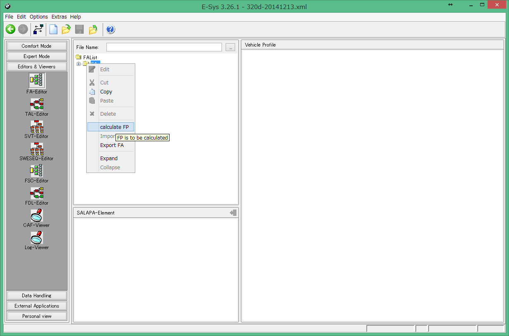Expand the Comfort Mode section
509x336 pixels.
(x=37, y=46)
